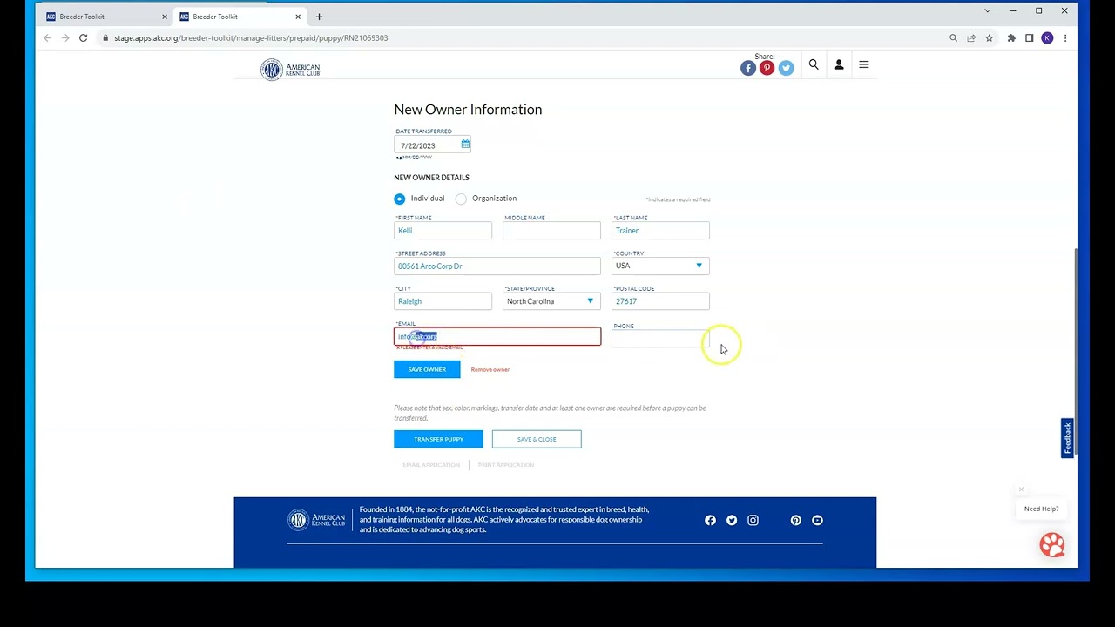Open footer Facebook social icon
1115x627 pixels.
[710, 520]
